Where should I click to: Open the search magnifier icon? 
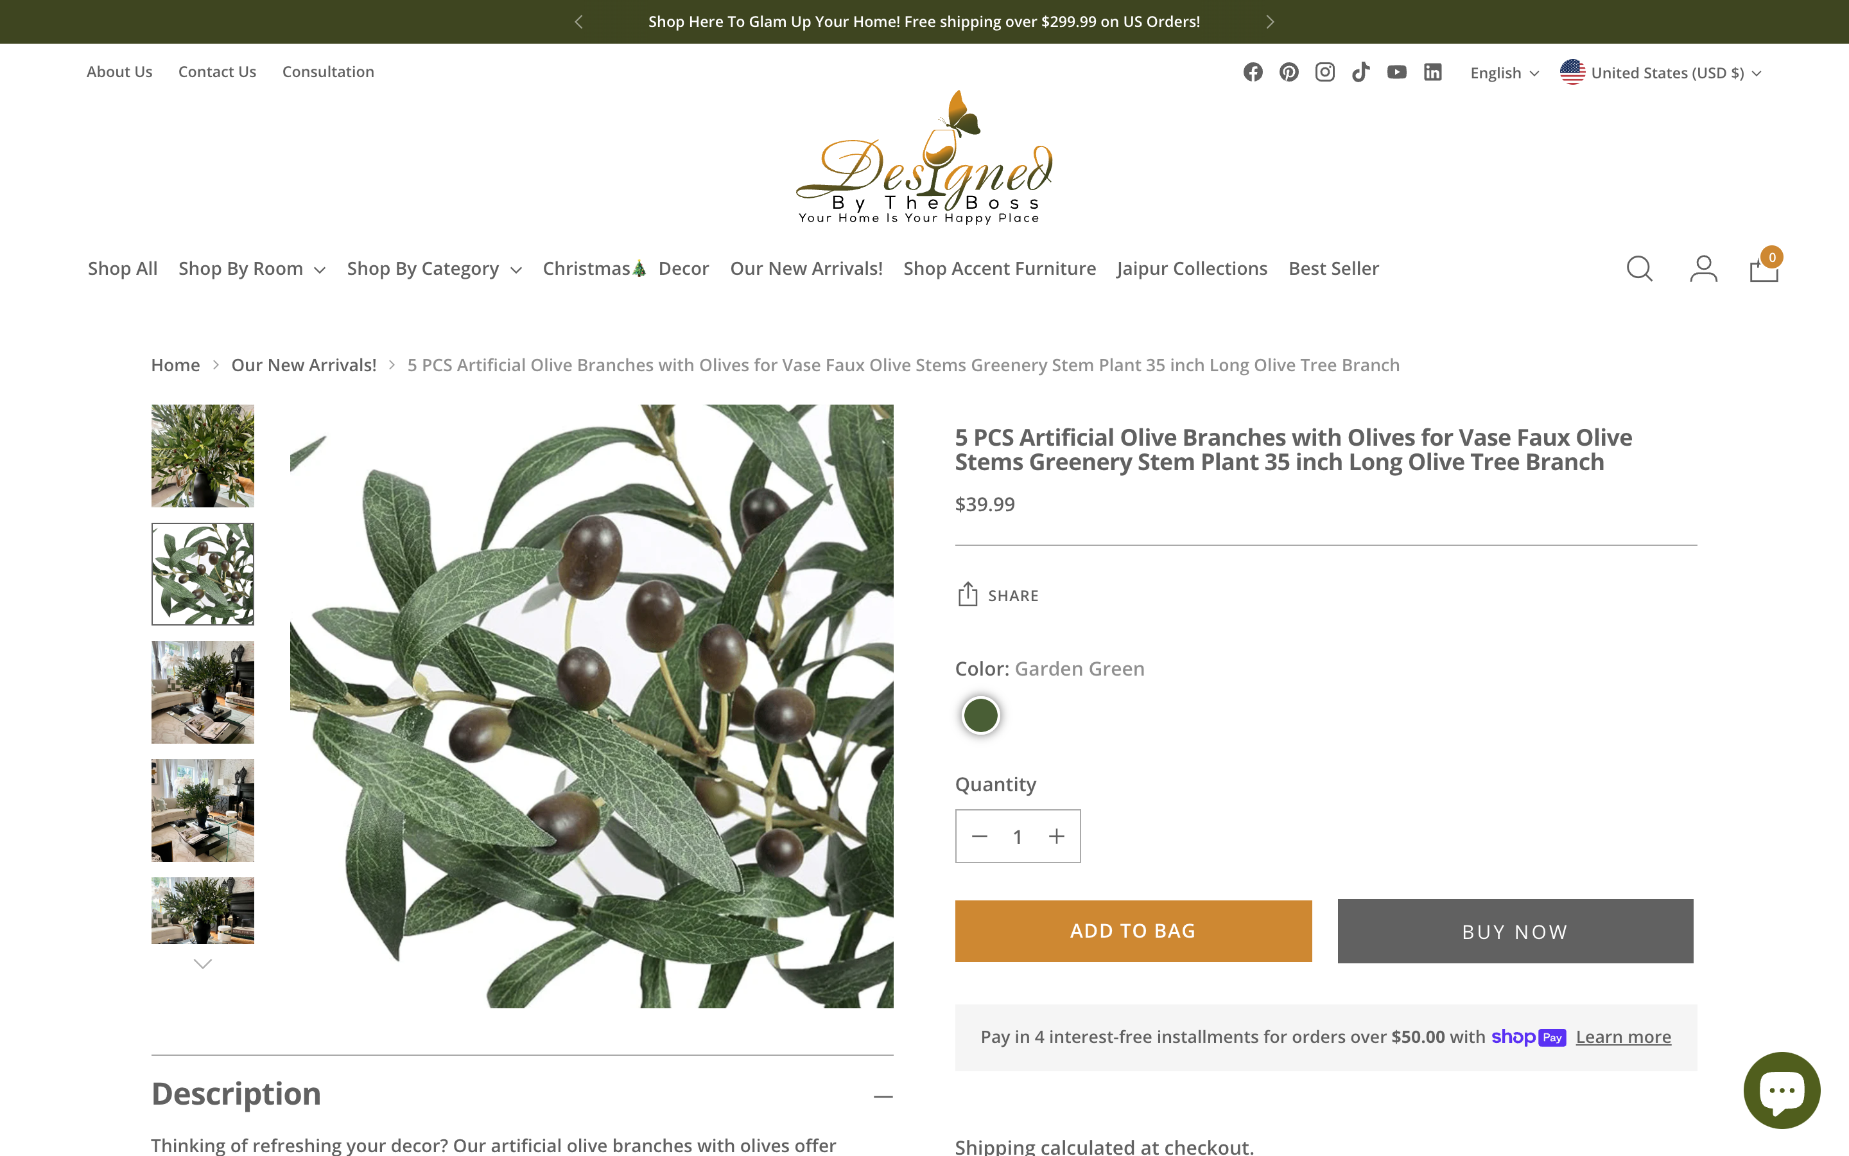click(x=1640, y=268)
